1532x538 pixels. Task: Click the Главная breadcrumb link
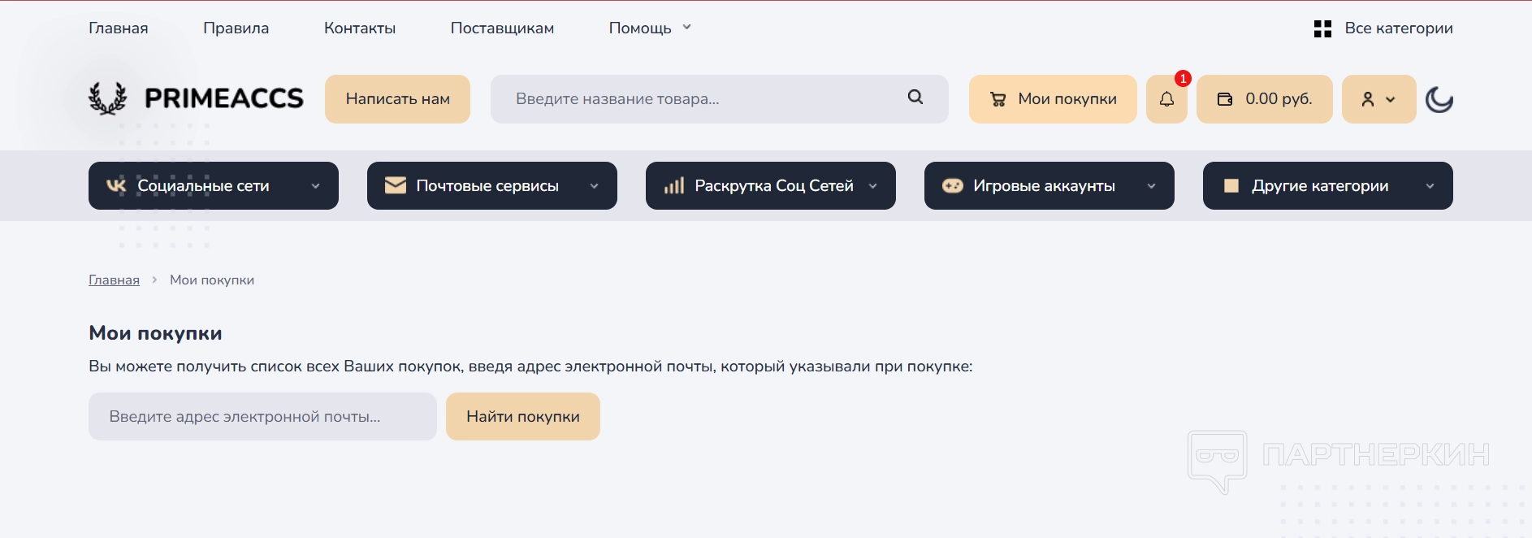(114, 280)
